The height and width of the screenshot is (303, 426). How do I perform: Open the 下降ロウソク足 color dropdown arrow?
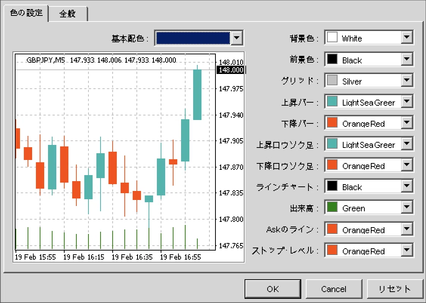click(406, 165)
